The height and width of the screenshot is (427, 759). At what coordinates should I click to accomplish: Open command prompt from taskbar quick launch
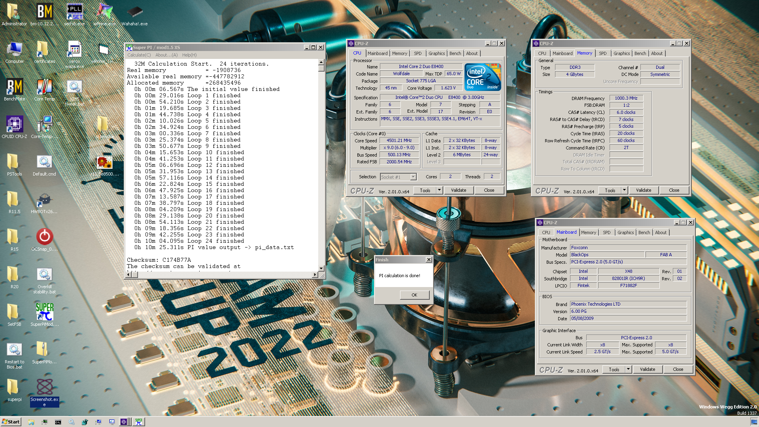point(58,422)
